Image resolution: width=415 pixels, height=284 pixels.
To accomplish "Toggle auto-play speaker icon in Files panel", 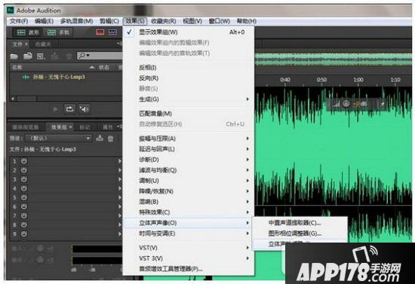I will pyautogui.click(x=85, y=108).
